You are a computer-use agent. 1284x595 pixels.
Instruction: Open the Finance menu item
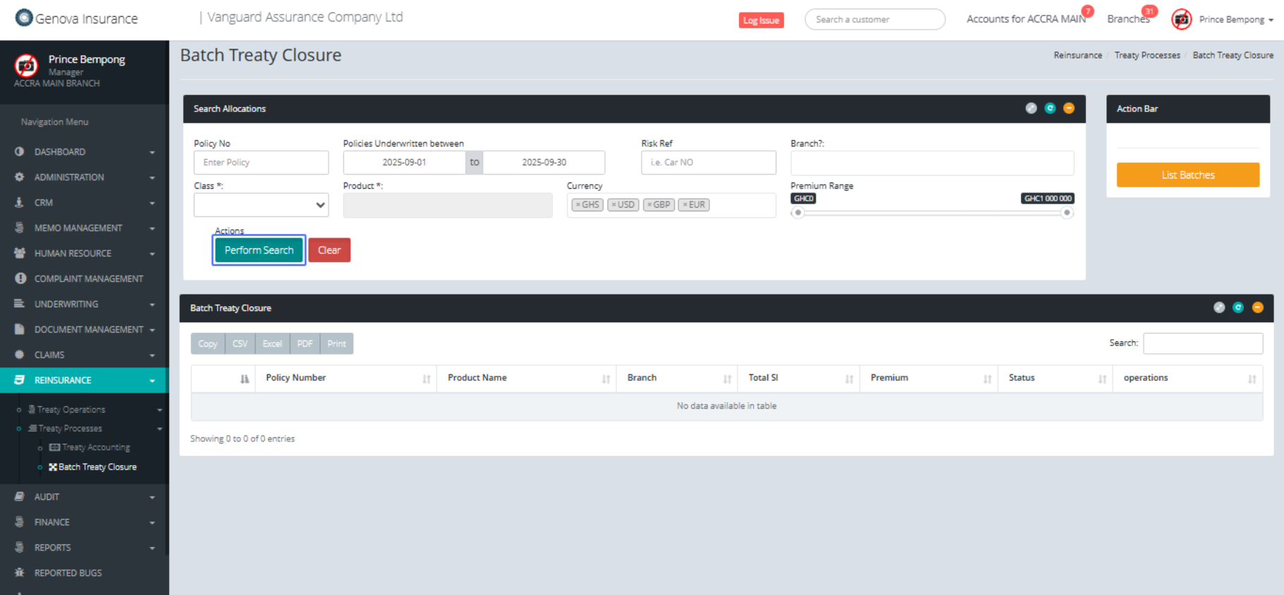pyautogui.click(x=52, y=522)
